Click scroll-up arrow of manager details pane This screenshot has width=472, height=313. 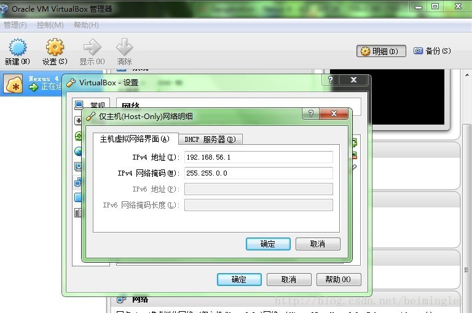[x=467, y=74]
